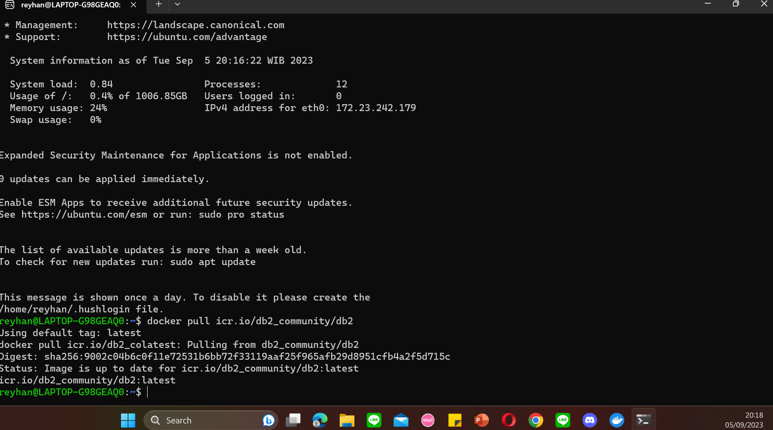Launch Discord from the taskbar
Image resolution: width=773 pixels, height=430 pixels.
pyautogui.click(x=590, y=420)
